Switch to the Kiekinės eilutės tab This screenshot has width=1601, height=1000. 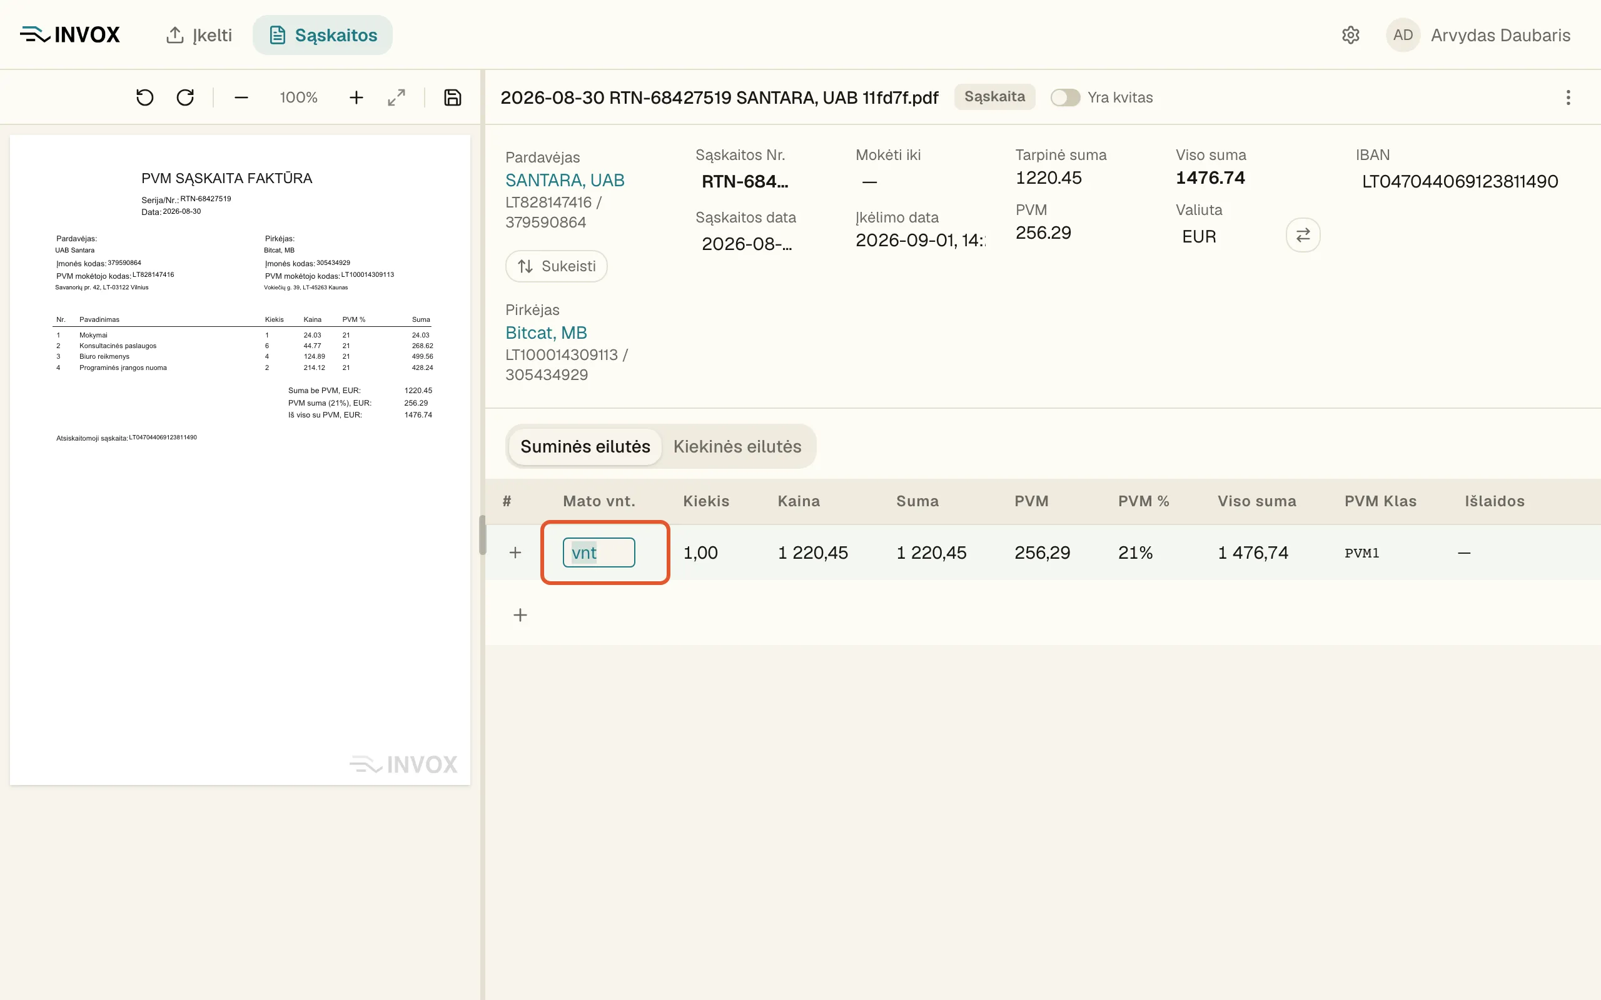pos(737,446)
